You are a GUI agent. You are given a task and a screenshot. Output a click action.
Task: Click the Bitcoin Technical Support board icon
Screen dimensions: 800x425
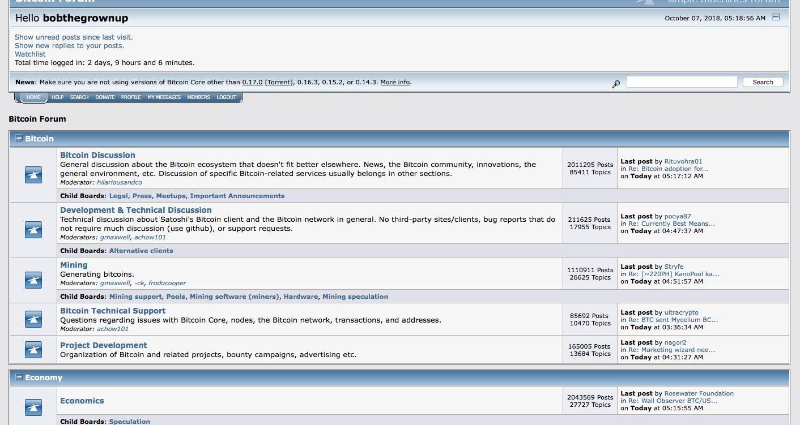point(33,319)
